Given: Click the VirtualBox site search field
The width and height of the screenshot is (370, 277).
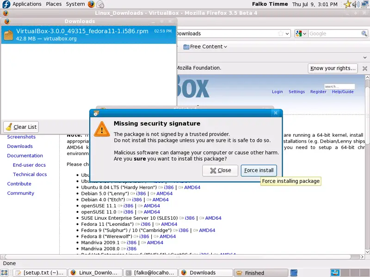Looking at the screenshot, I should [x=339, y=86].
